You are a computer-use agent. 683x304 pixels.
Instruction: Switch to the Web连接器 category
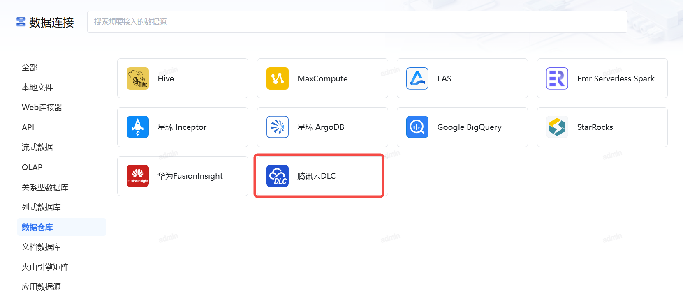42,107
